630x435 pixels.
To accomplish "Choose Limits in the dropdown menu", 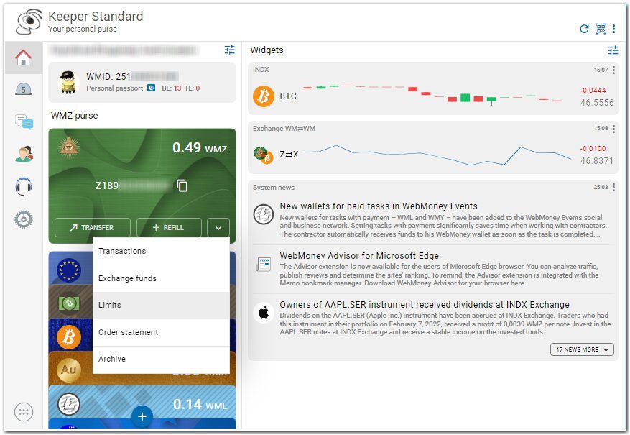I will 161,305.
